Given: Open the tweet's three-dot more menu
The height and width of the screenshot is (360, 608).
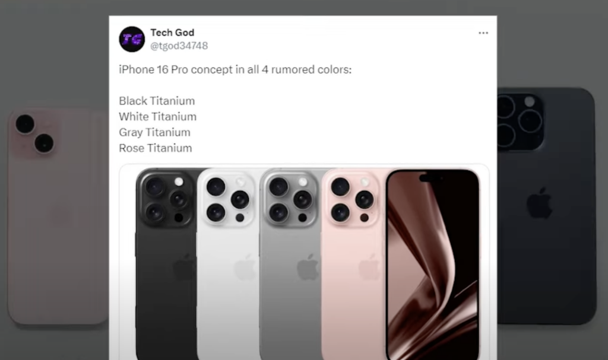Looking at the screenshot, I should (x=483, y=33).
